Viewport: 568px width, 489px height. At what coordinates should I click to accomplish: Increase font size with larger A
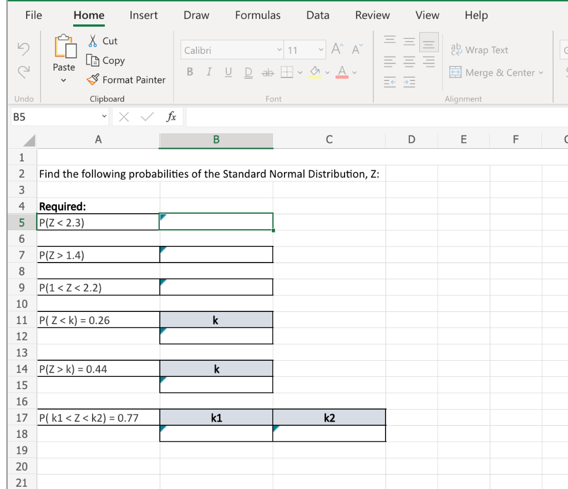coord(337,49)
